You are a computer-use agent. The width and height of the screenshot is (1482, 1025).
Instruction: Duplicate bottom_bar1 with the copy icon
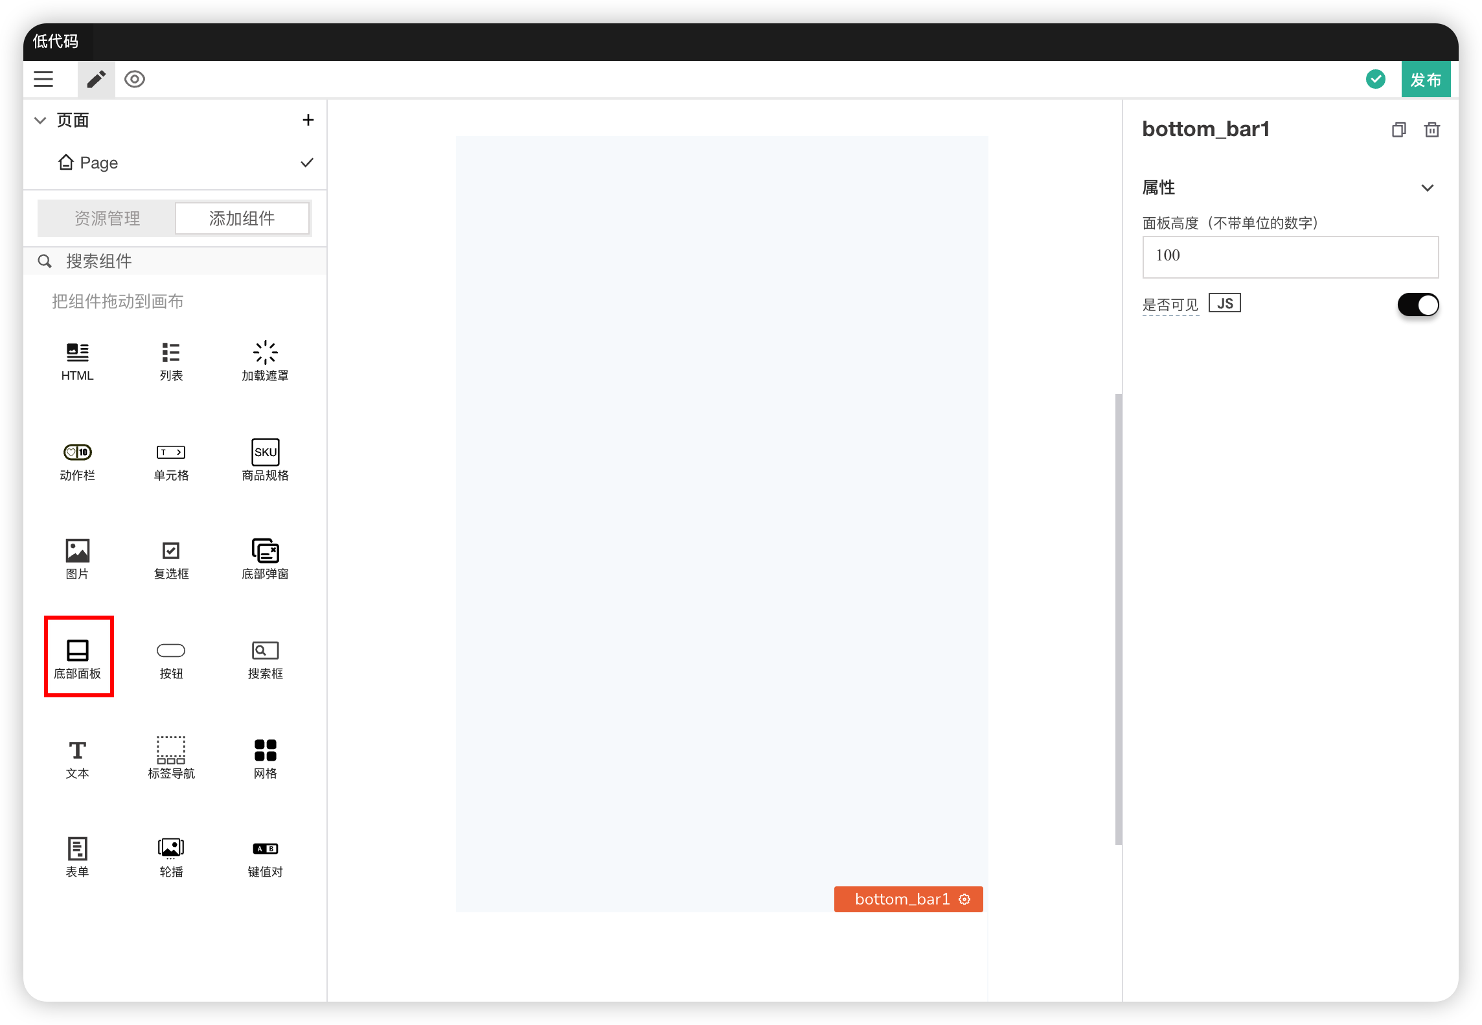[1398, 130]
